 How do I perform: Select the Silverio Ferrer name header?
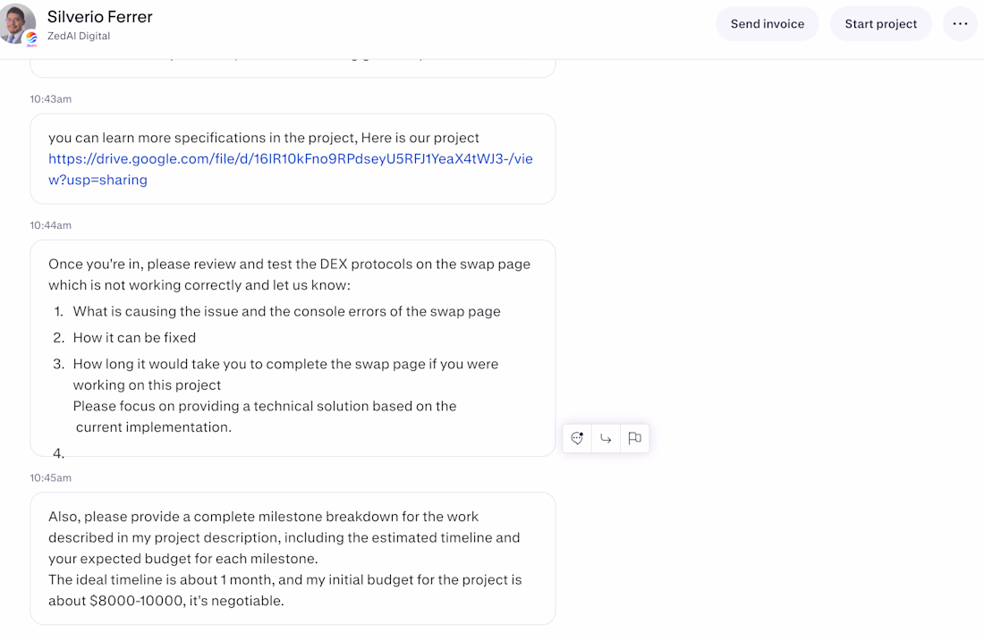coord(100,17)
